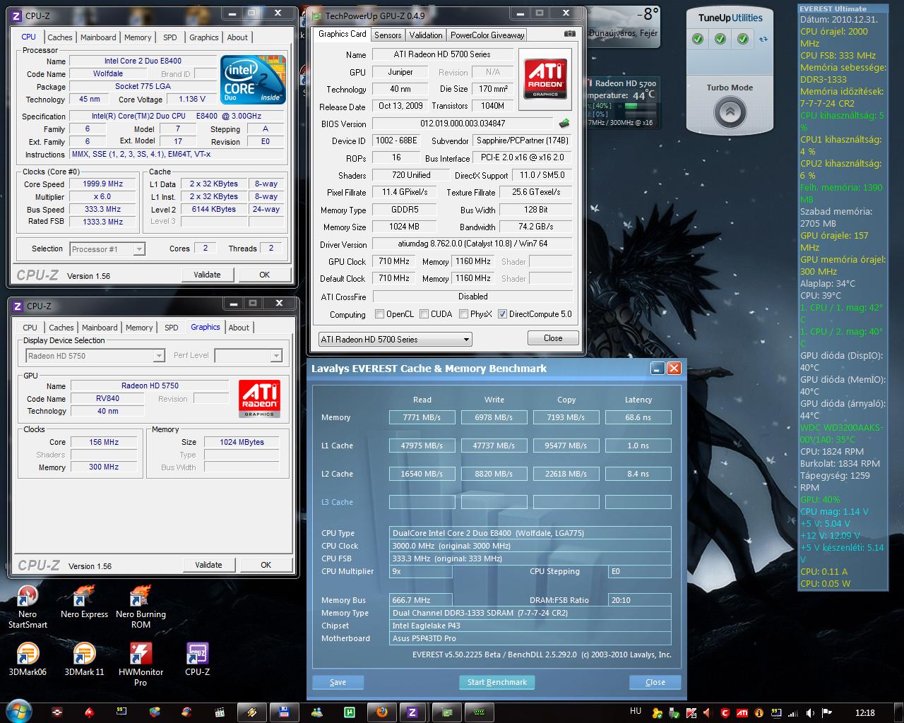Click the L2 Cache latency 8.4 ns cell

[x=638, y=474]
